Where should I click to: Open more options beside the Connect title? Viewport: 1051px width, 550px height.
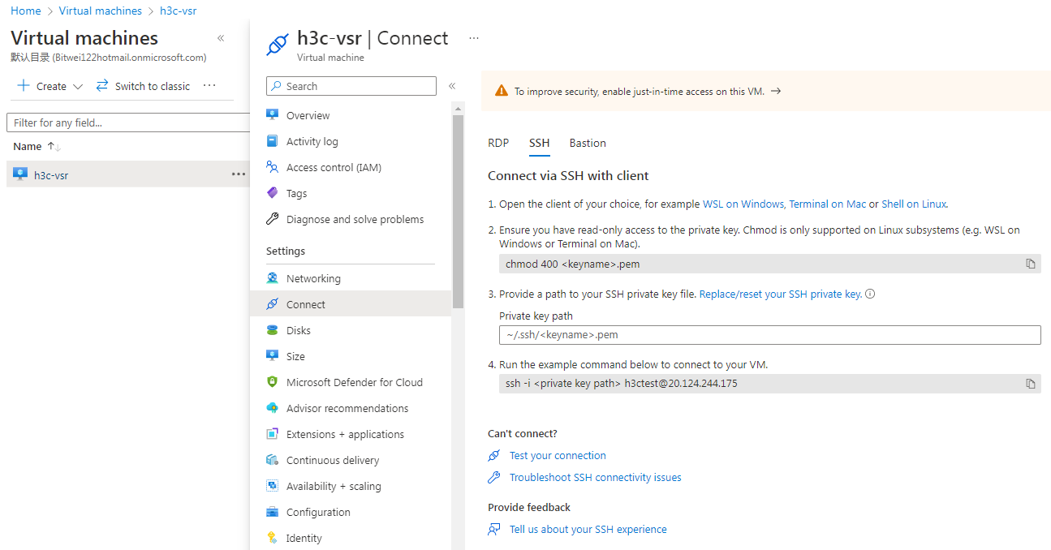coord(474,38)
